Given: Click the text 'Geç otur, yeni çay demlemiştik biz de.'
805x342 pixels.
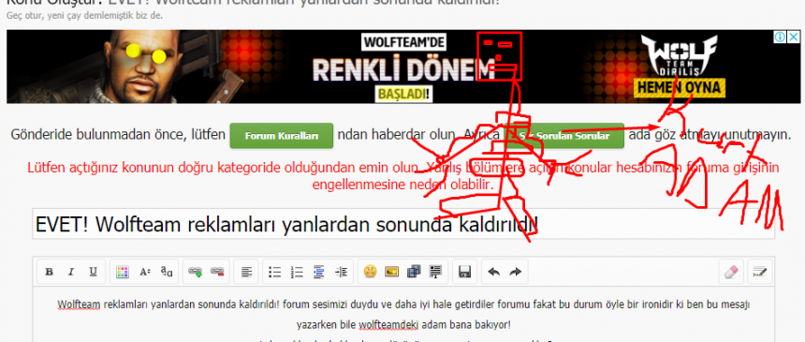Looking at the screenshot, I should point(84,15).
